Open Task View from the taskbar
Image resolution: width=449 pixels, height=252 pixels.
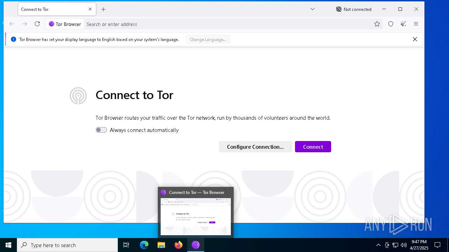[x=126, y=245]
